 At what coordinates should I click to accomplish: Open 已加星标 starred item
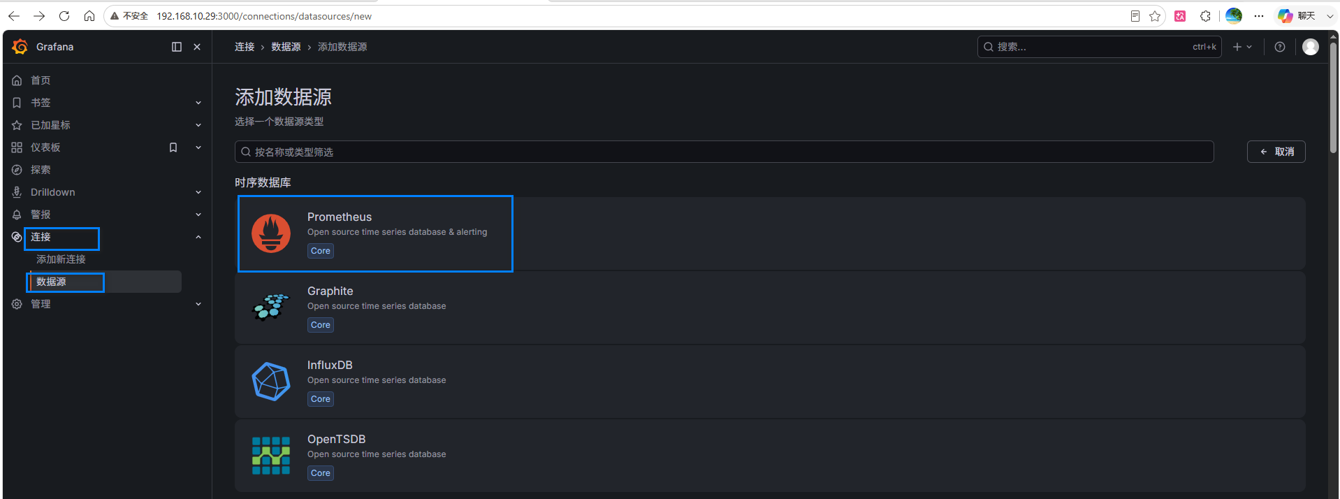[50, 125]
